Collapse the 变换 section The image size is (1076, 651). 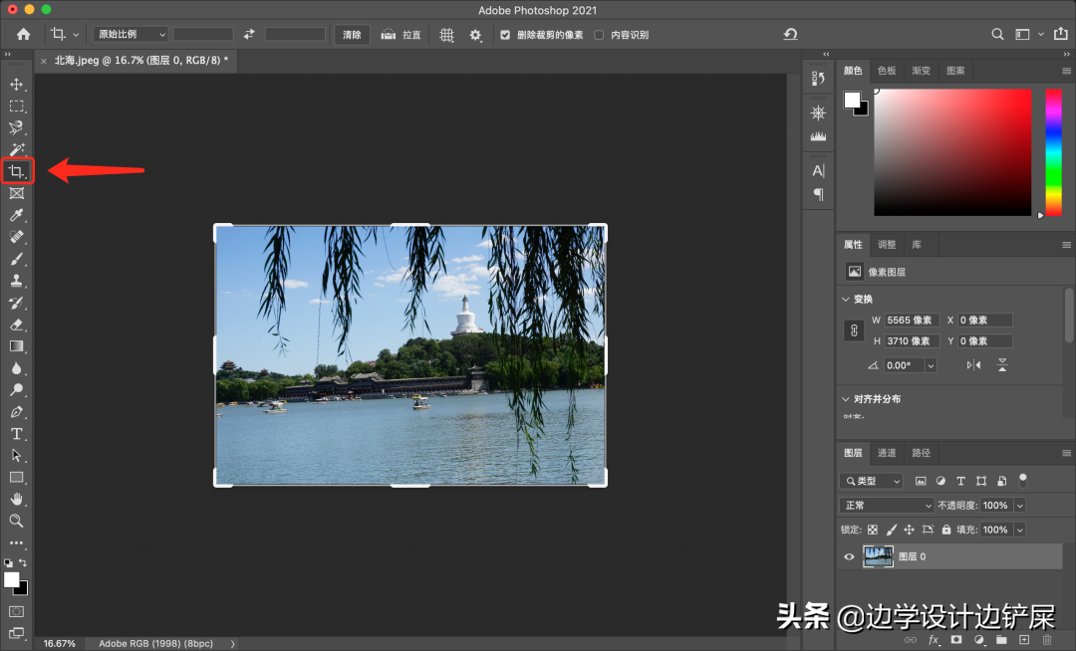point(847,299)
